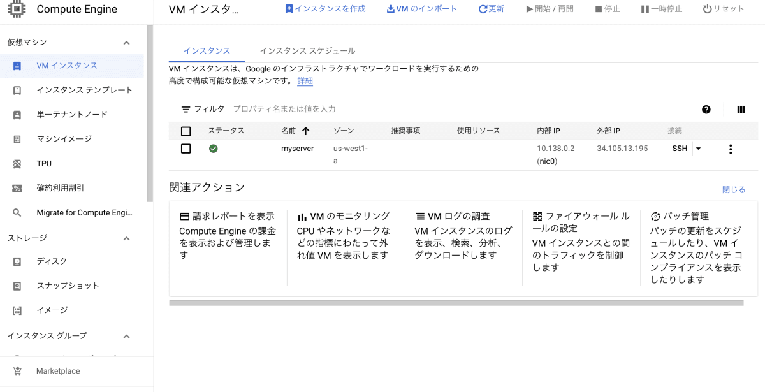Collapse the インスタンス グループ section
The height and width of the screenshot is (392, 765).
126,336
